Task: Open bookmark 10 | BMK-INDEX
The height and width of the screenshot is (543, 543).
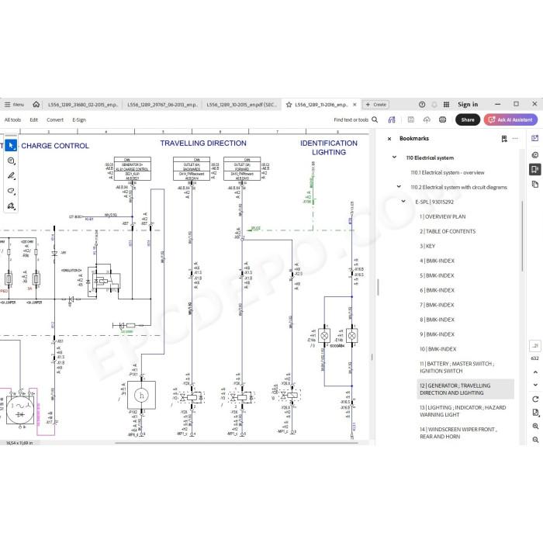Action: [x=438, y=349]
